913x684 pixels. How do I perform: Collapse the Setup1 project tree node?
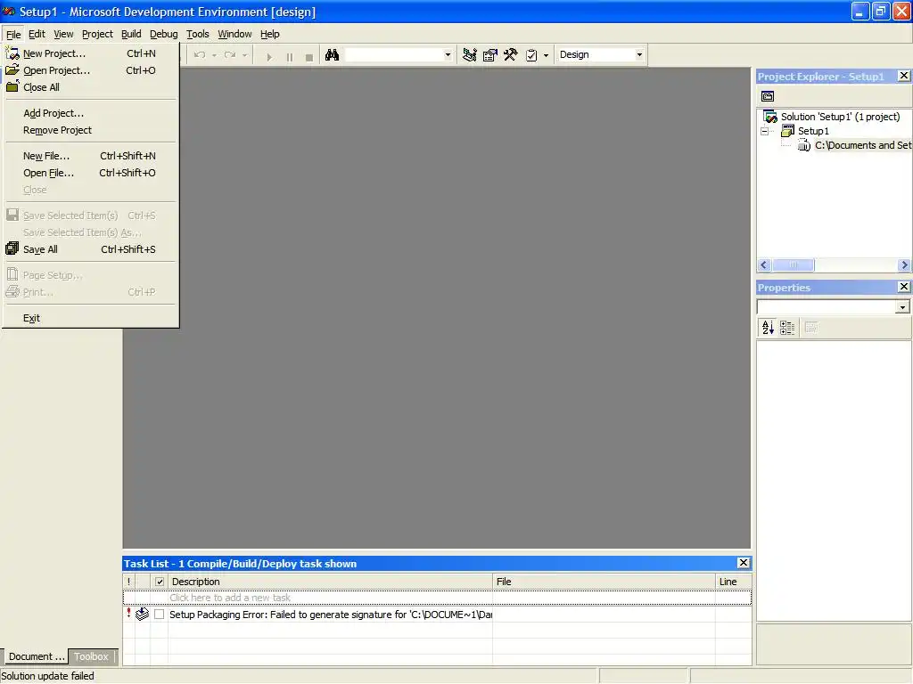pos(764,132)
